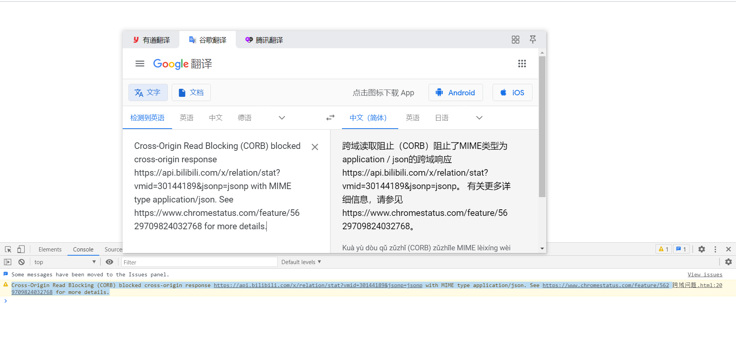This screenshot has width=736, height=359.
Task: Click the iOS app download button
Action: pos(512,93)
